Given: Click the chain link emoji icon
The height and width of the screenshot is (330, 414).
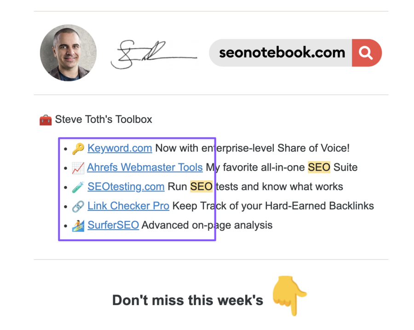Looking at the screenshot, I should click(x=78, y=206).
